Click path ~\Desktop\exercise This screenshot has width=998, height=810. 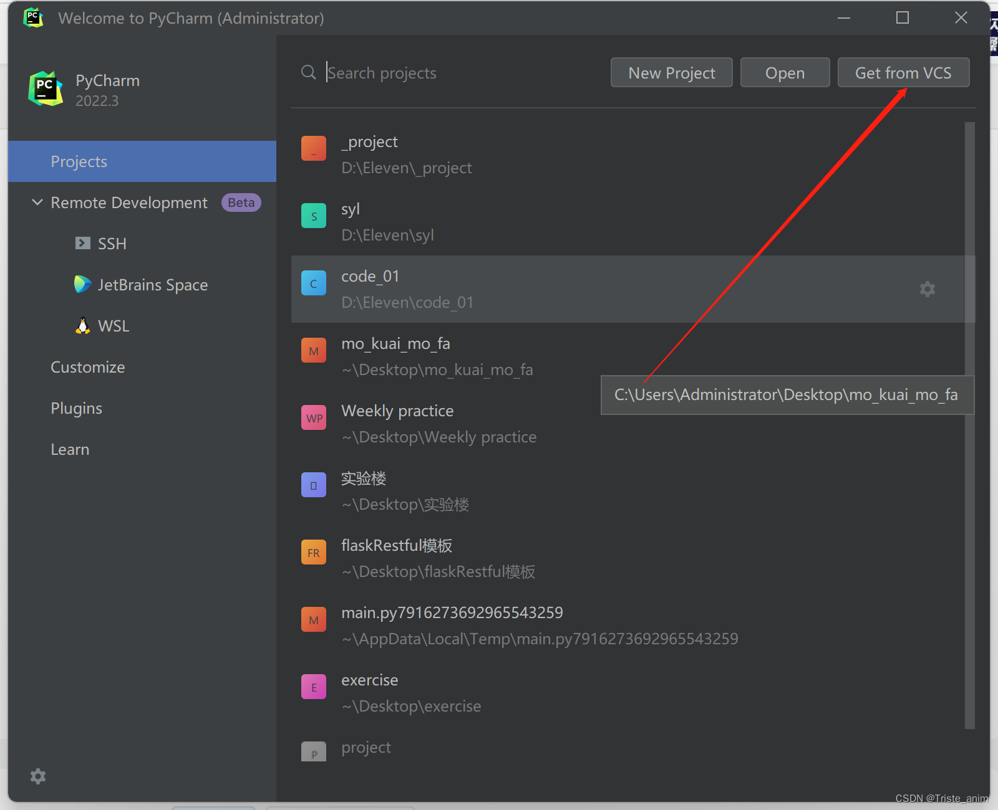tap(412, 706)
